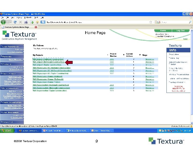Viewport: 193px width, 145px height.
Task: Click What's New in Textura Info panel
Action: tap(174, 54)
